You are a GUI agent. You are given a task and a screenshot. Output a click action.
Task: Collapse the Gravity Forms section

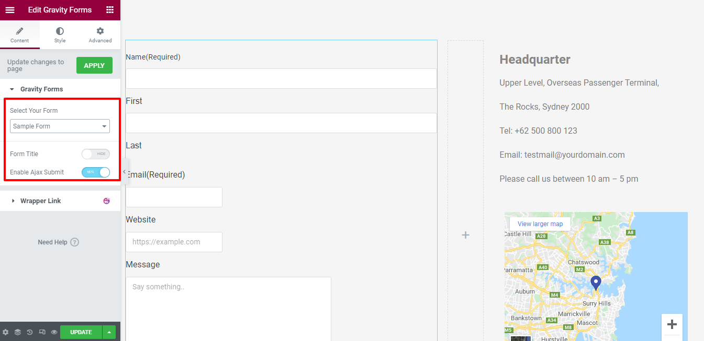[60, 89]
